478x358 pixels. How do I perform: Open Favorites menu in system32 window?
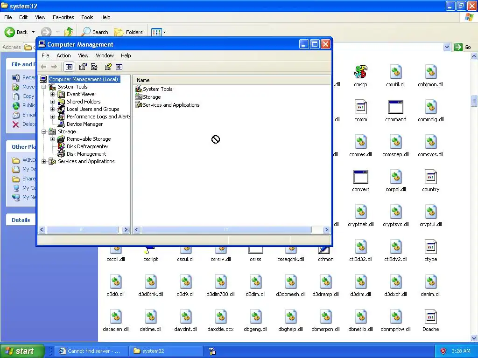coord(63,17)
